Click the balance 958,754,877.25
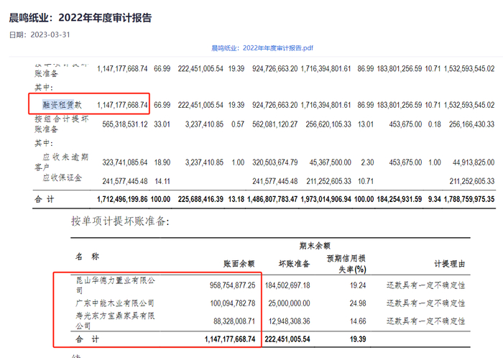The image size is (503, 358). [233, 285]
